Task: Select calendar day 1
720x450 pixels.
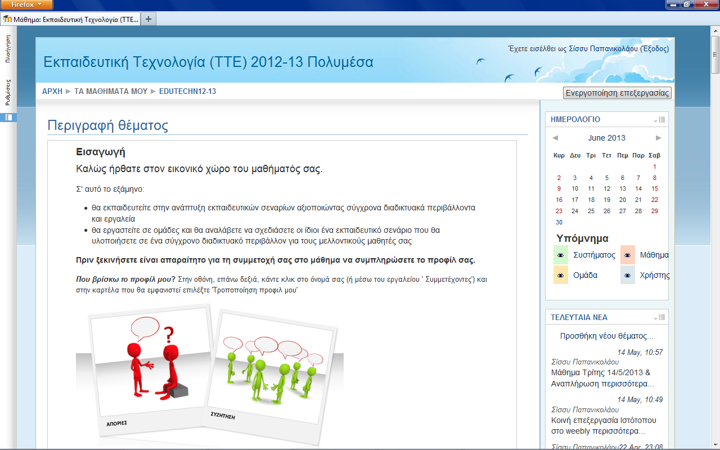Action: tap(655, 166)
